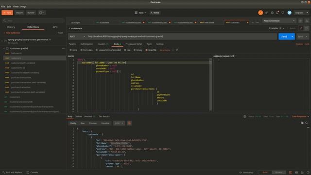311x175 pixels.
Task: Click the wrap lines icon in response
Action: (129, 123)
